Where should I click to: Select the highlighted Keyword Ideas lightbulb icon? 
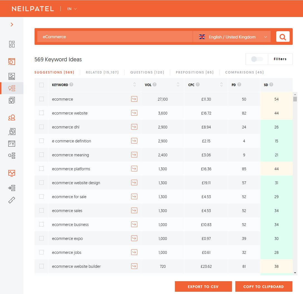click(12, 88)
